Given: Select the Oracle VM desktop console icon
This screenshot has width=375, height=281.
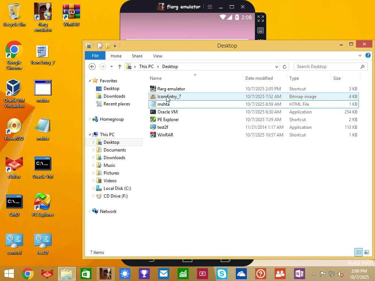Looking at the screenshot, I should (x=42, y=167).
